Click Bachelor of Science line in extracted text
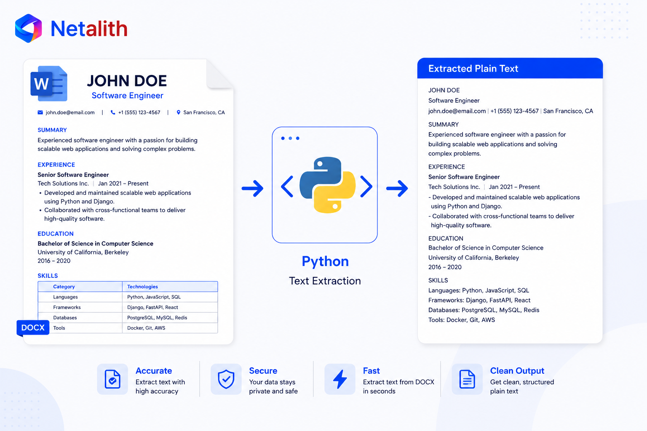 coord(486,248)
